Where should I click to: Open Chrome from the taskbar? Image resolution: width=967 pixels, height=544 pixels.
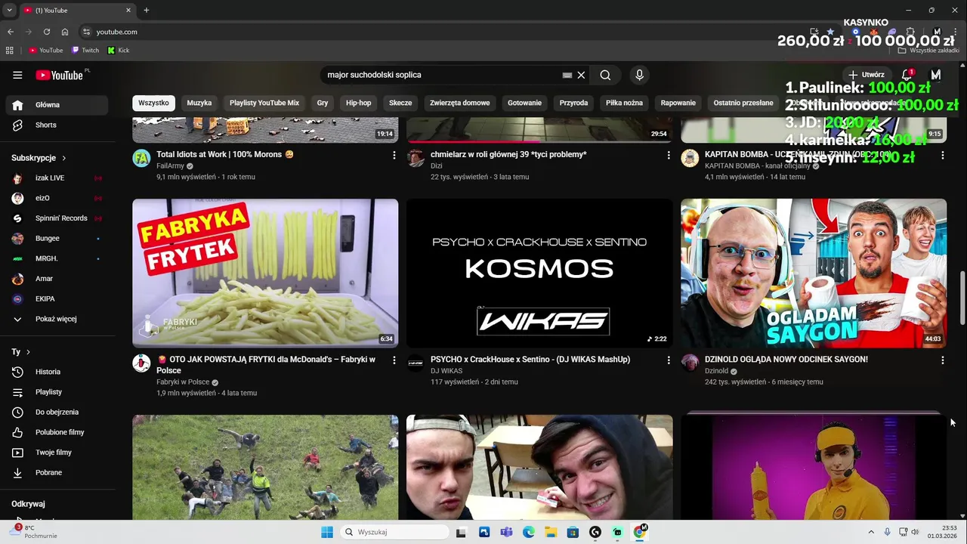tap(640, 532)
